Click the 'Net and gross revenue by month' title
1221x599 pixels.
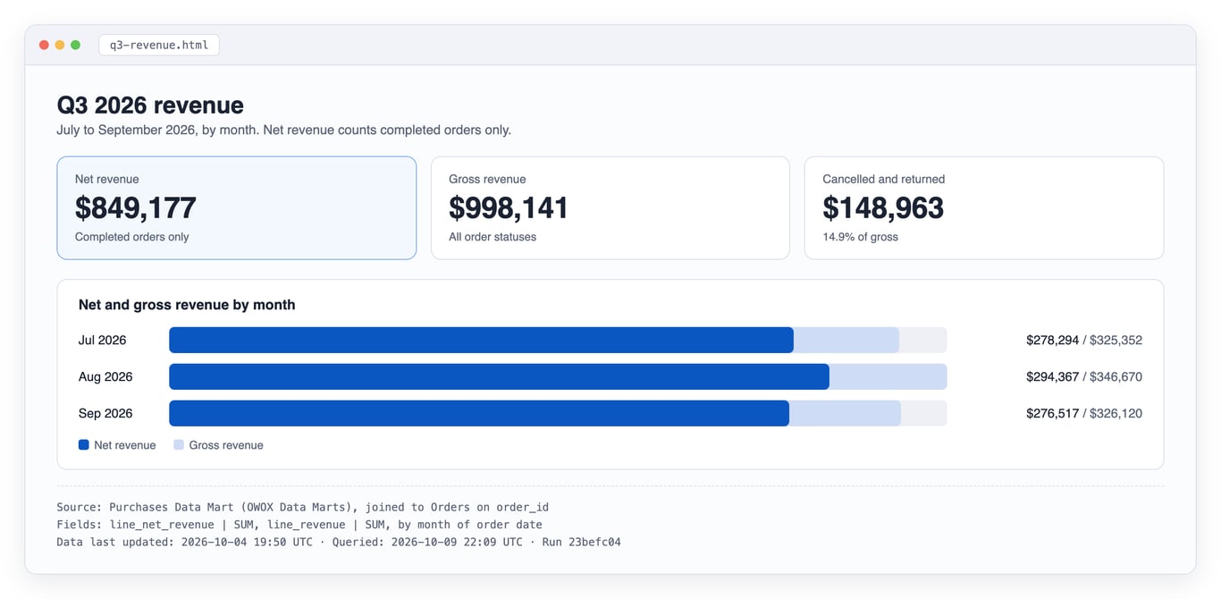tap(187, 305)
